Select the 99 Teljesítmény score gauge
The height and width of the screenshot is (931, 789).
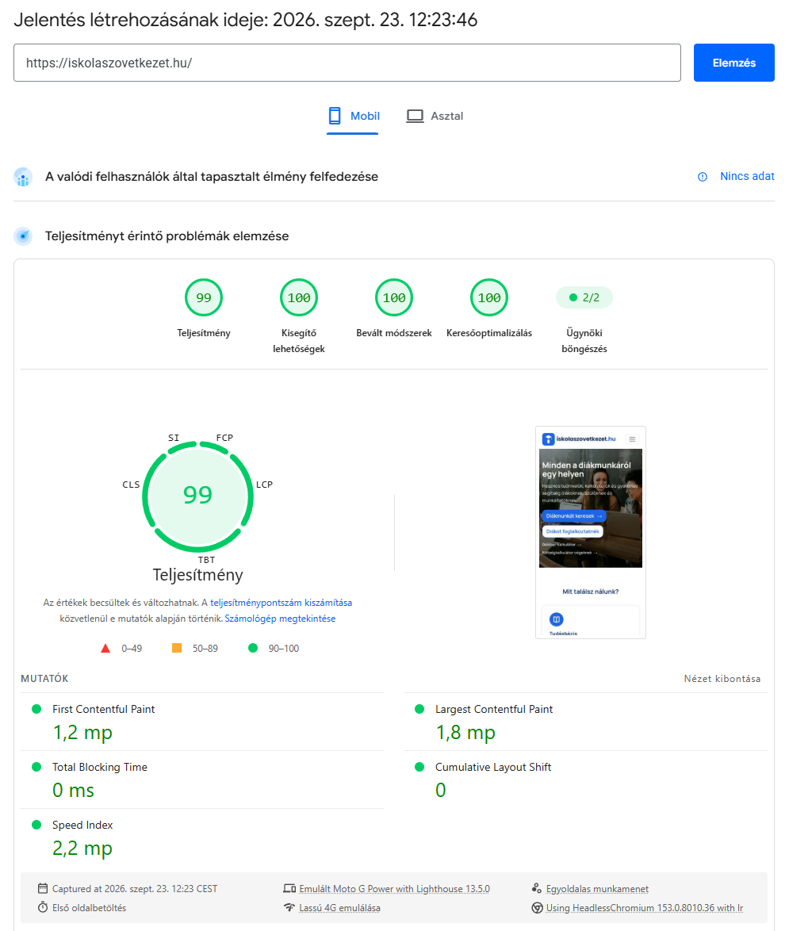pyautogui.click(x=204, y=297)
